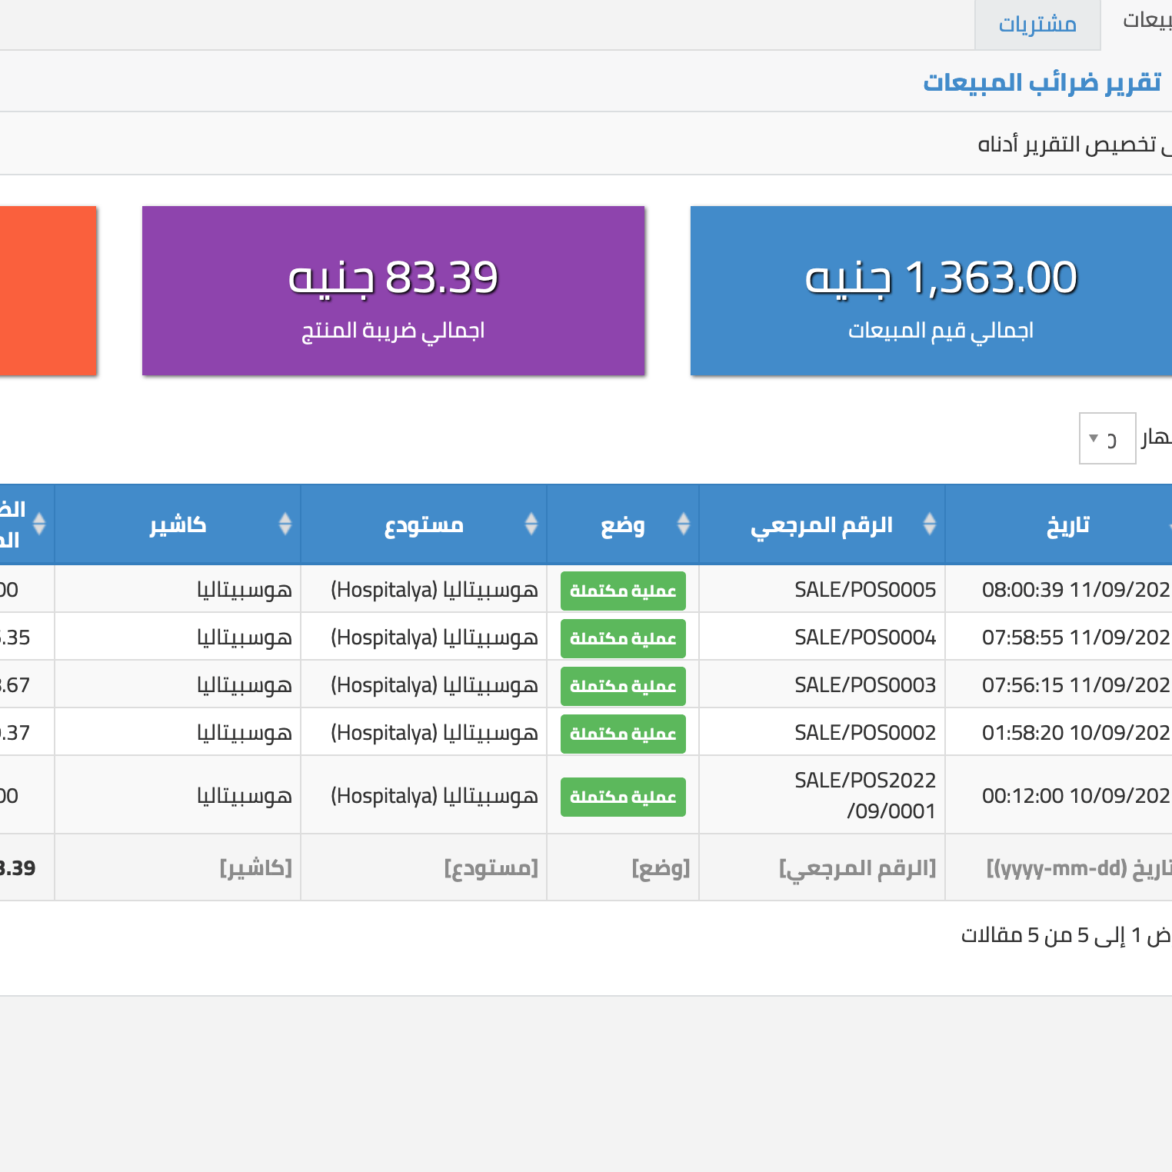
Task: Click the SALE/POS2022/09/0001 reference cell
Action: (864, 795)
